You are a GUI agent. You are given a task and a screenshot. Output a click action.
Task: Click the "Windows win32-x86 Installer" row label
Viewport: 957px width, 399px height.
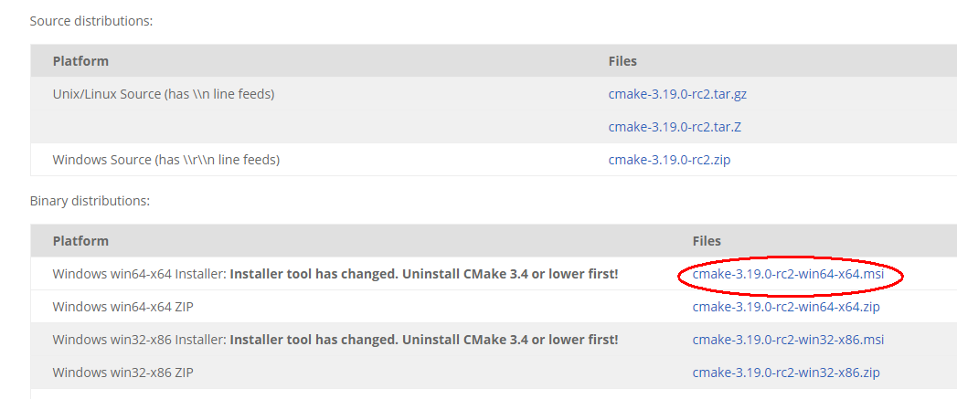tap(139, 340)
